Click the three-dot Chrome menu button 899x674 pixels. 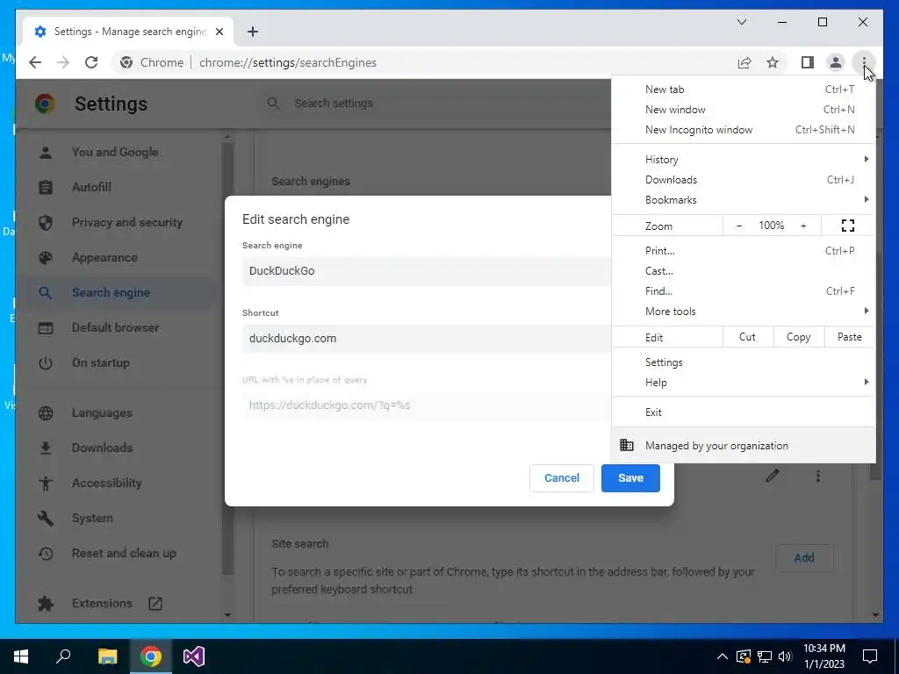click(864, 62)
